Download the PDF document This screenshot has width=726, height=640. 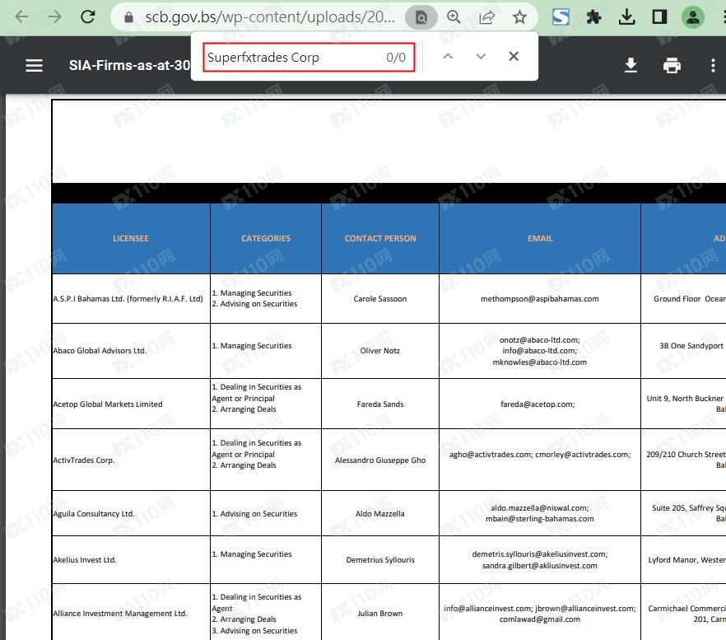pos(631,65)
